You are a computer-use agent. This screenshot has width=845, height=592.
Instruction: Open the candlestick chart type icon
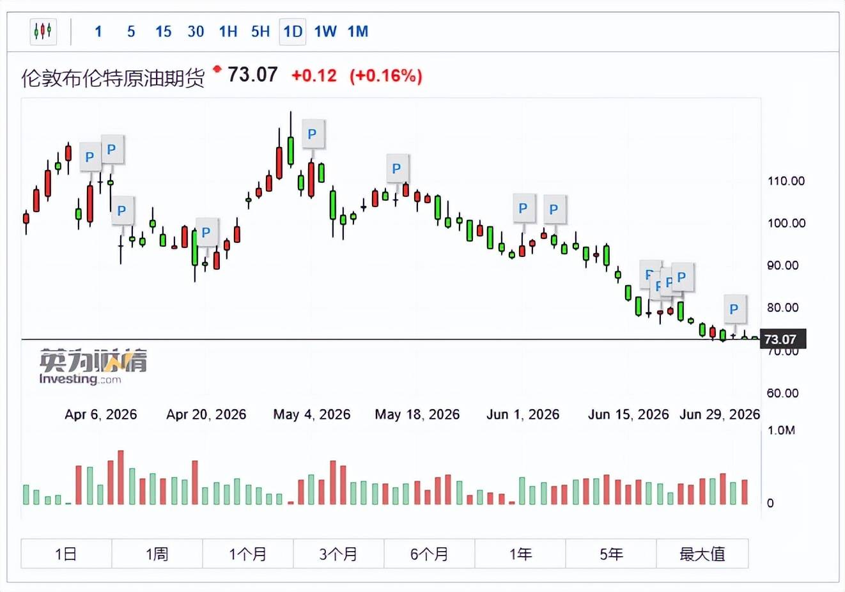coord(43,31)
